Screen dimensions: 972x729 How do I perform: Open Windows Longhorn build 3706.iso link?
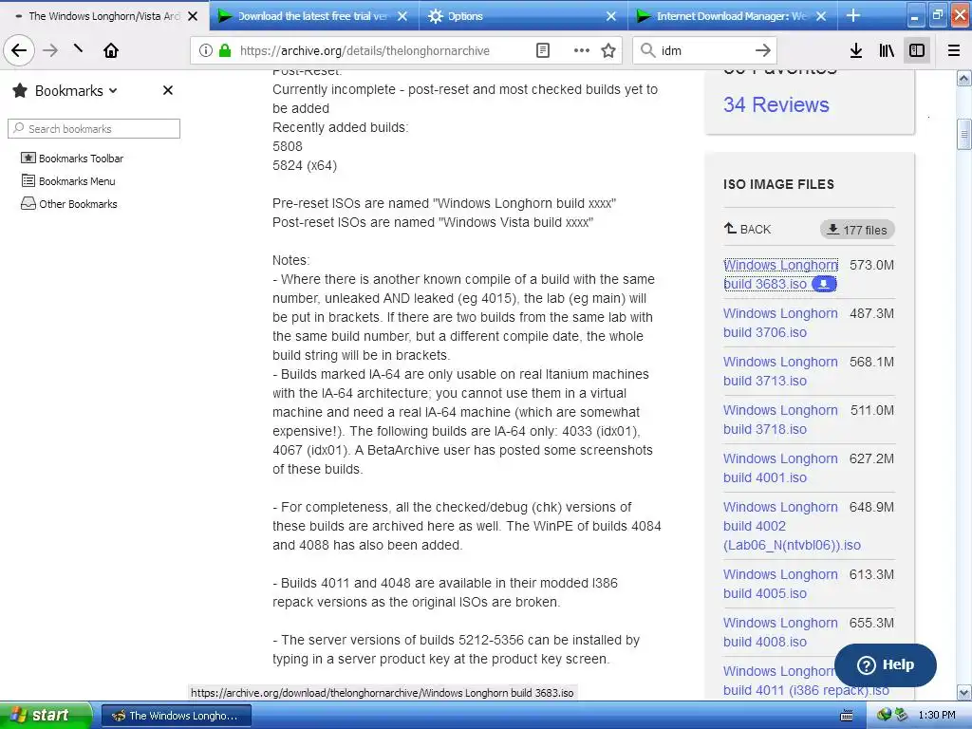pos(780,323)
